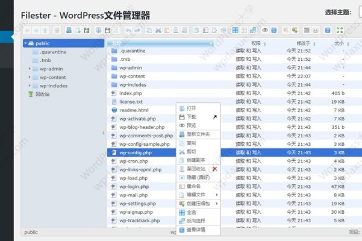
Task: Collapse the public root folder arrow
Action: (26, 43)
